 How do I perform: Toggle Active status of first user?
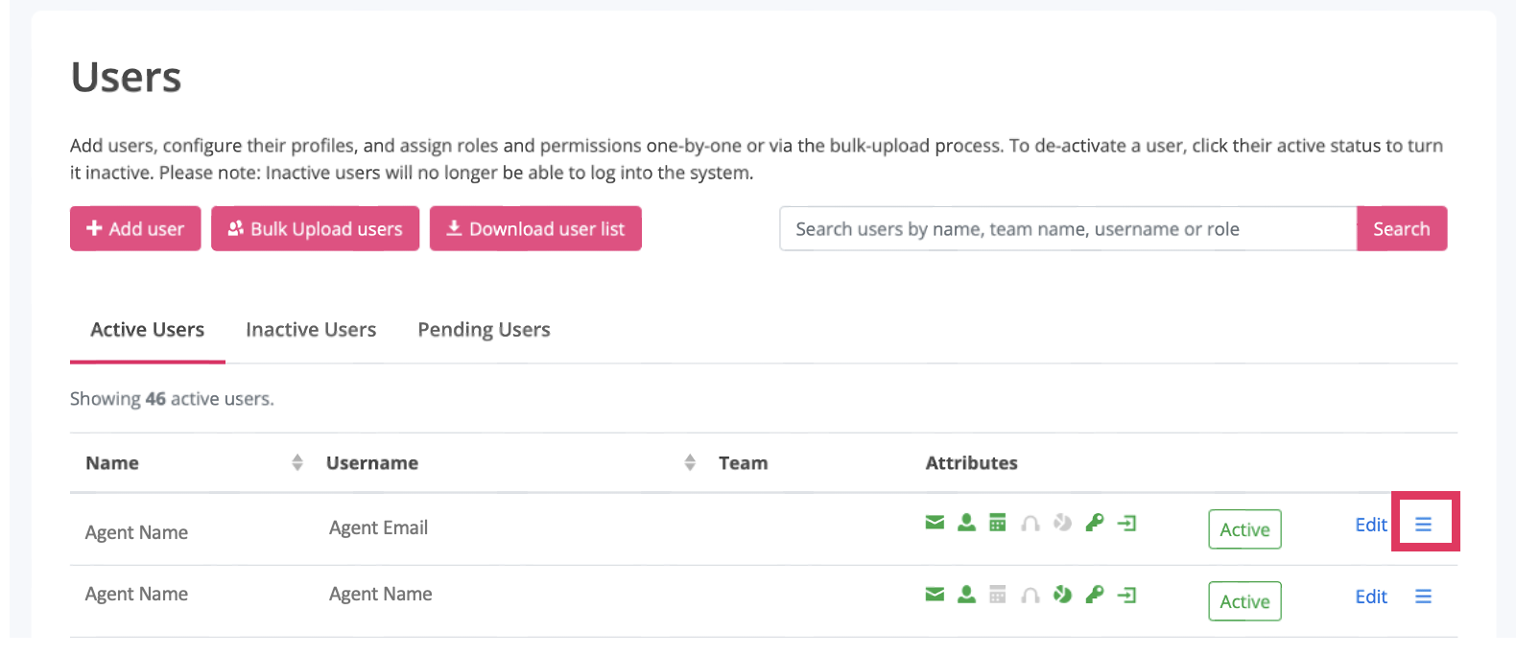1244,529
